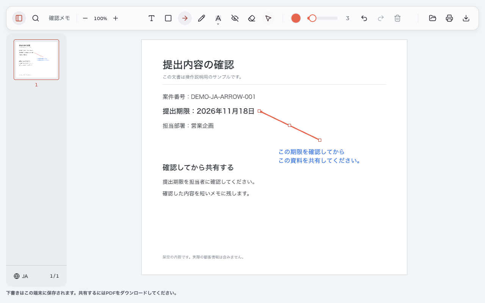The height and width of the screenshot is (303, 485).
Task: Click the arrow's middle handle
Action: pyautogui.click(x=289, y=125)
